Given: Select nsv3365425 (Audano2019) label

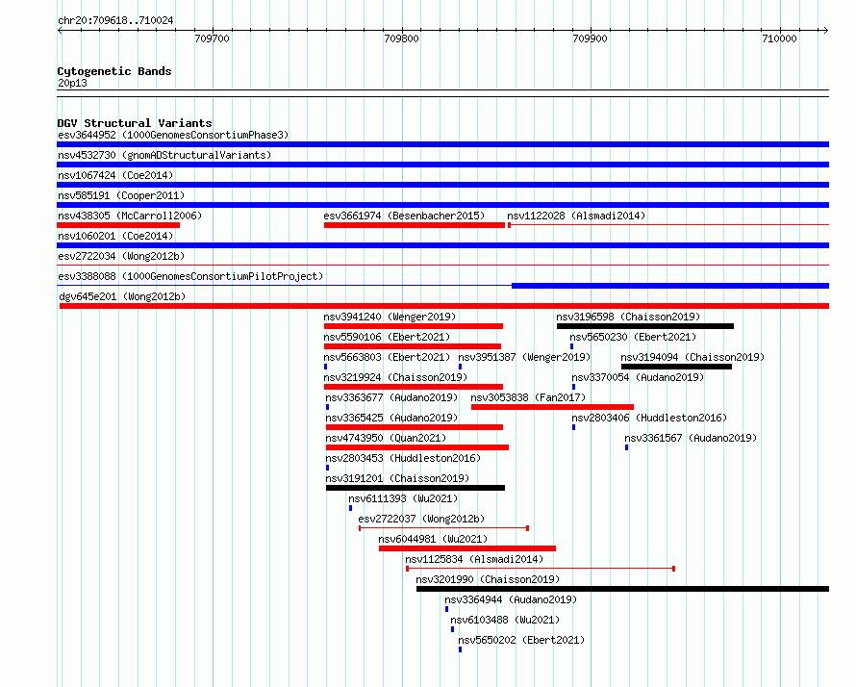Looking at the screenshot, I should click(x=391, y=418).
